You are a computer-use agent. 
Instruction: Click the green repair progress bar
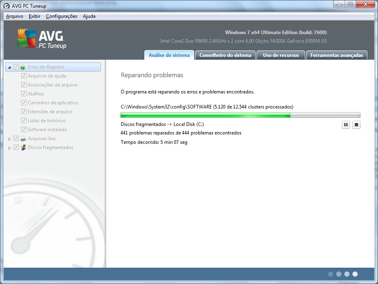pyautogui.click(x=240, y=115)
